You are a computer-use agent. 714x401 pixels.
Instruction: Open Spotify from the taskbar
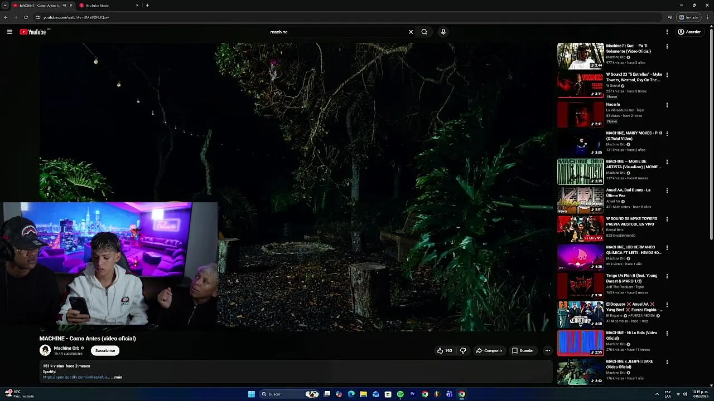400,394
